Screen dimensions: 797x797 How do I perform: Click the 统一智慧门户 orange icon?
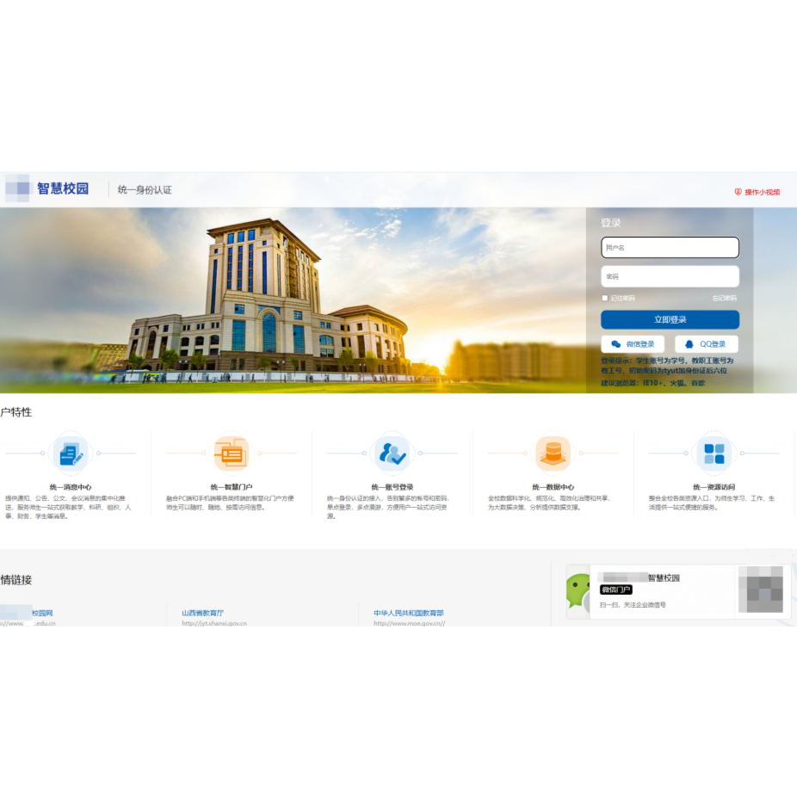231,453
